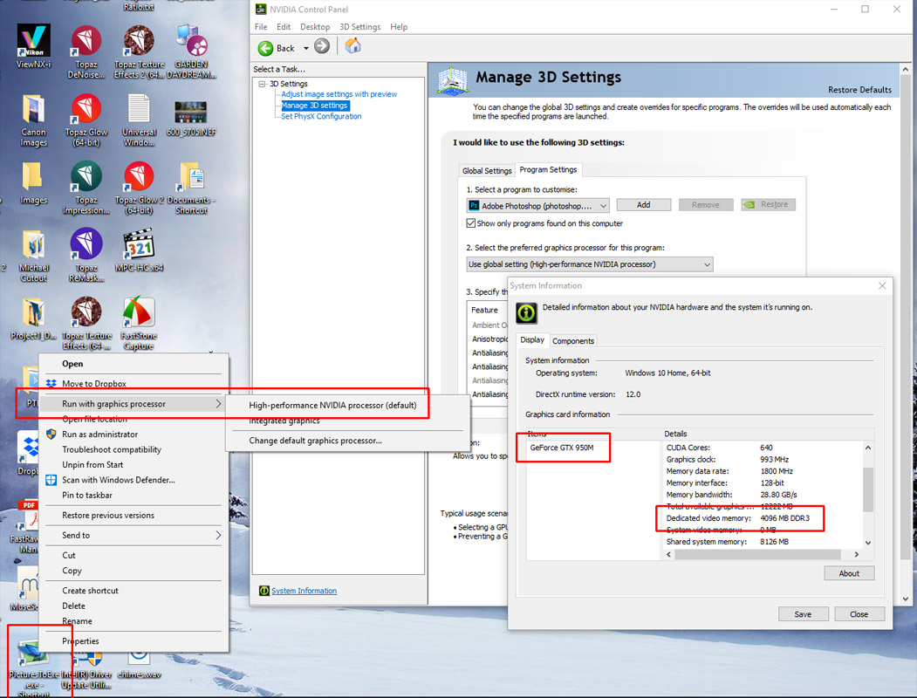917x698 pixels.
Task: Collapse the 3D Settings tree node
Action: pyautogui.click(x=262, y=84)
